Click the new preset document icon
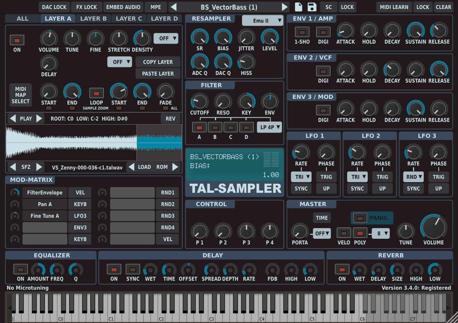The width and height of the screenshot is (458, 323). [x=298, y=7]
